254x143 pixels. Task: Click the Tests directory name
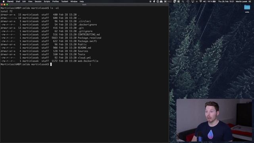(x=81, y=54)
